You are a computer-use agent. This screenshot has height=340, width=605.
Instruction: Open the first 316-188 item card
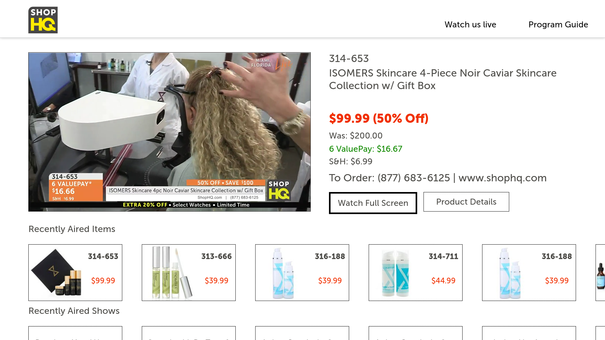[302, 273]
